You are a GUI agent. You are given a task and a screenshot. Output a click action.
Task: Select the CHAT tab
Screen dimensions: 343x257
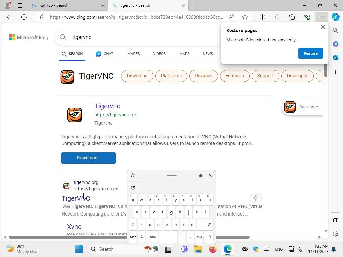tap(105, 54)
